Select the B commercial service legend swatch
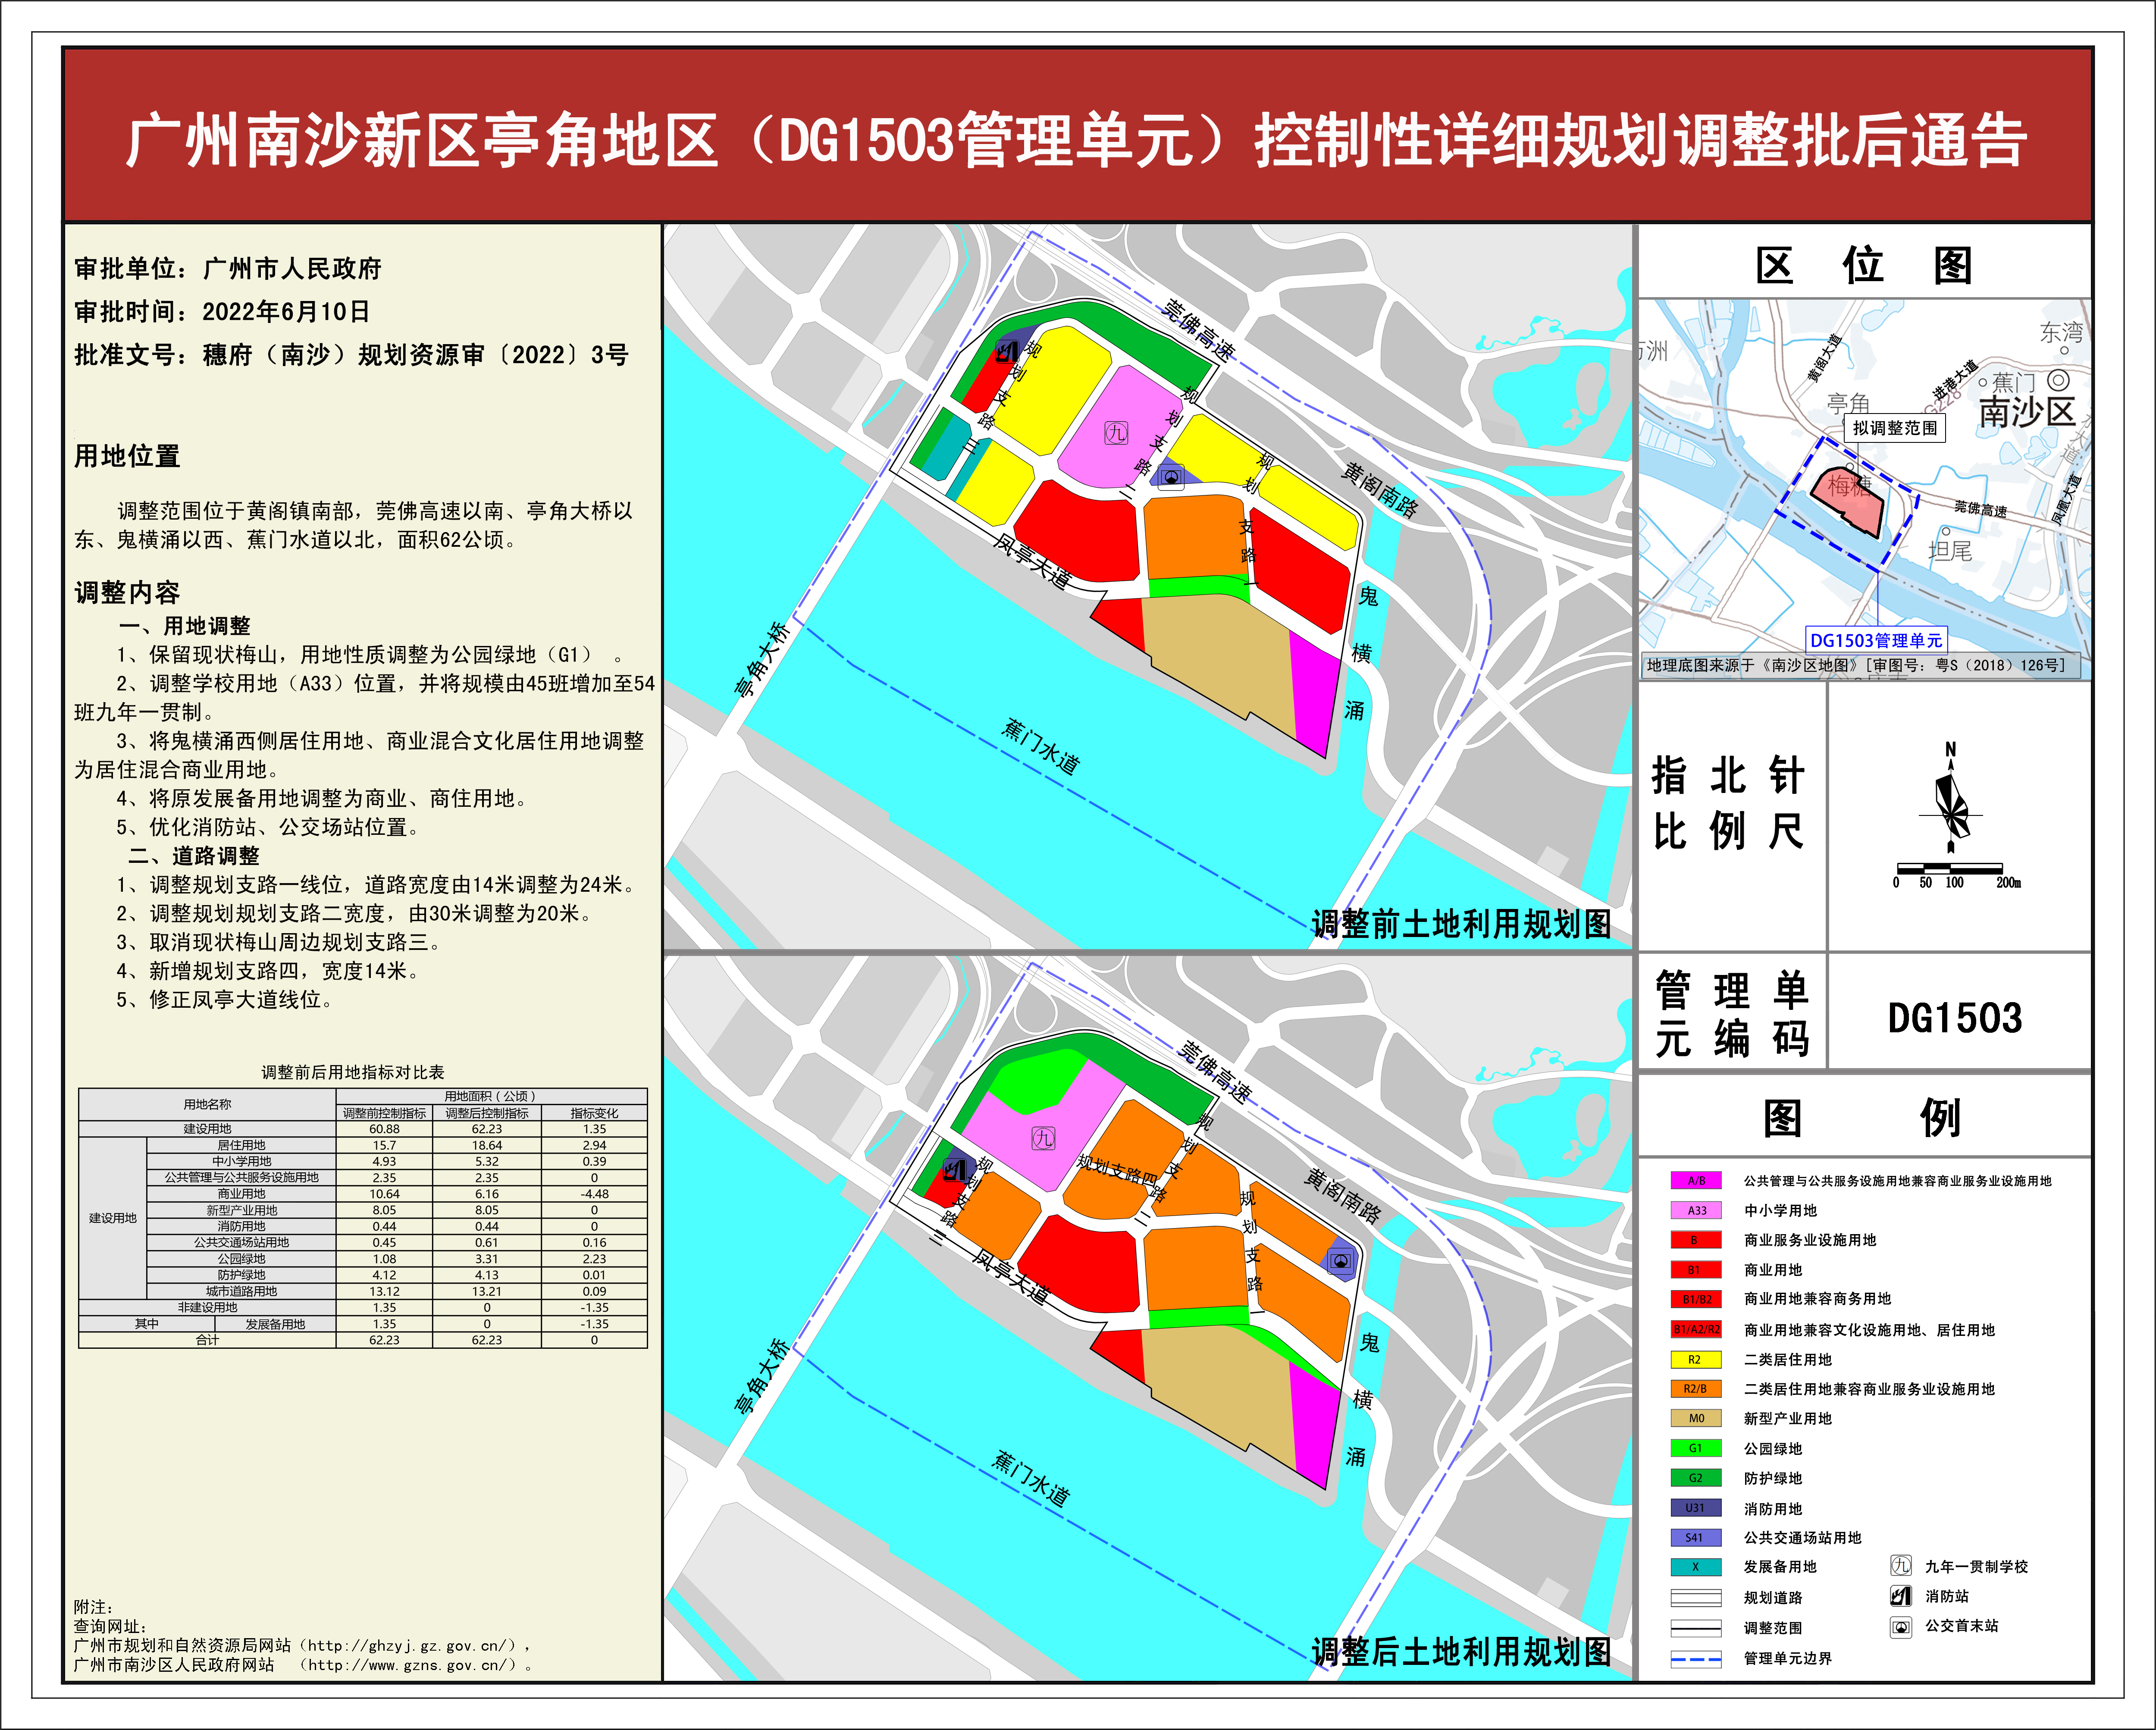 pos(1696,1240)
